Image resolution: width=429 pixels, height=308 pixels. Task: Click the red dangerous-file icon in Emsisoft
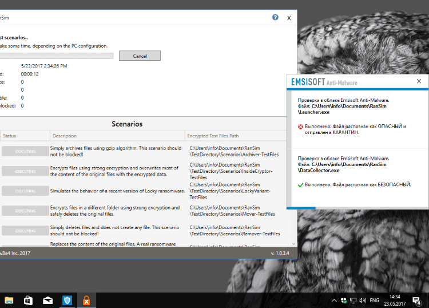300,127
